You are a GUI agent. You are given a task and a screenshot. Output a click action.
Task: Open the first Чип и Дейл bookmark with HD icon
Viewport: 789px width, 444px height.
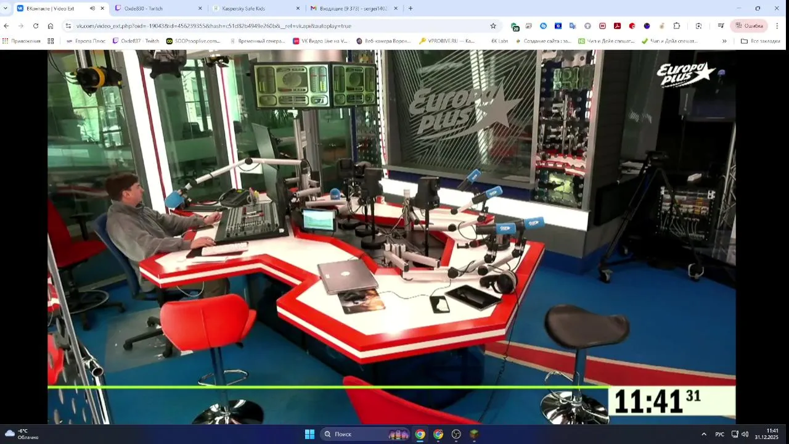pyautogui.click(x=607, y=41)
